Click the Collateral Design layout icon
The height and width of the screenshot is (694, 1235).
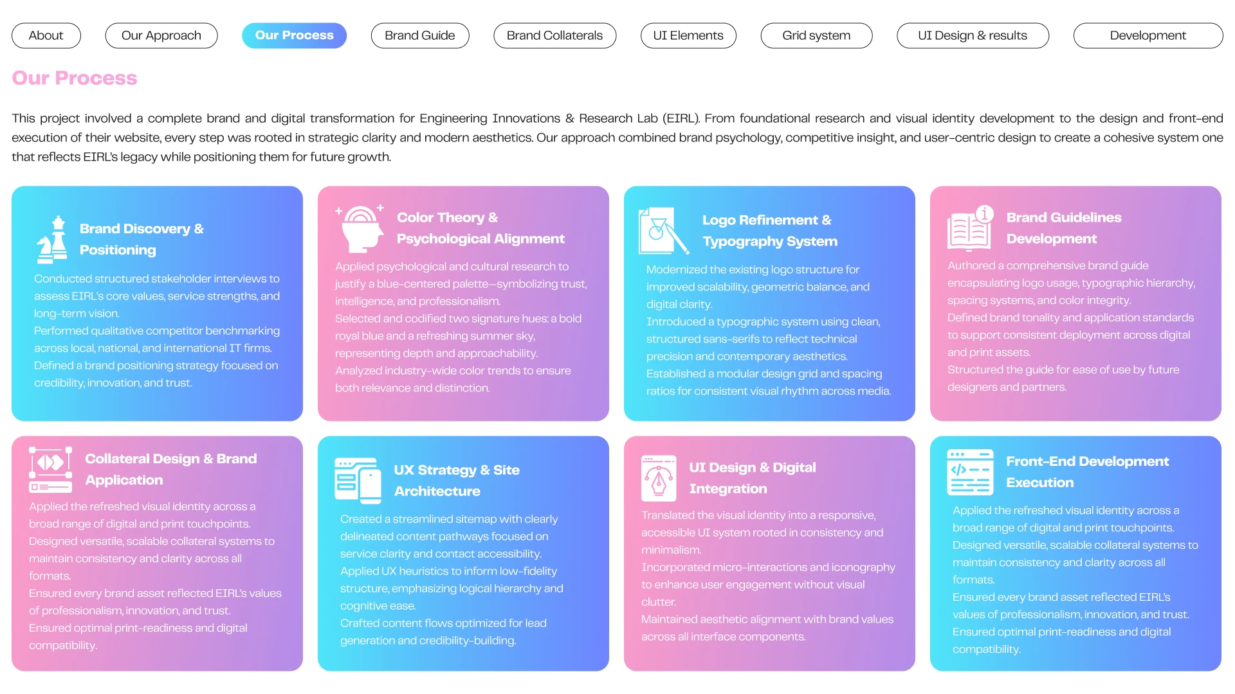pos(50,470)
